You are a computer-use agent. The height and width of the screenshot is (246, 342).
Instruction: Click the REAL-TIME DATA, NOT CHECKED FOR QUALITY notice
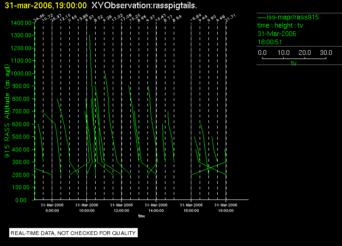coord(73,233)
